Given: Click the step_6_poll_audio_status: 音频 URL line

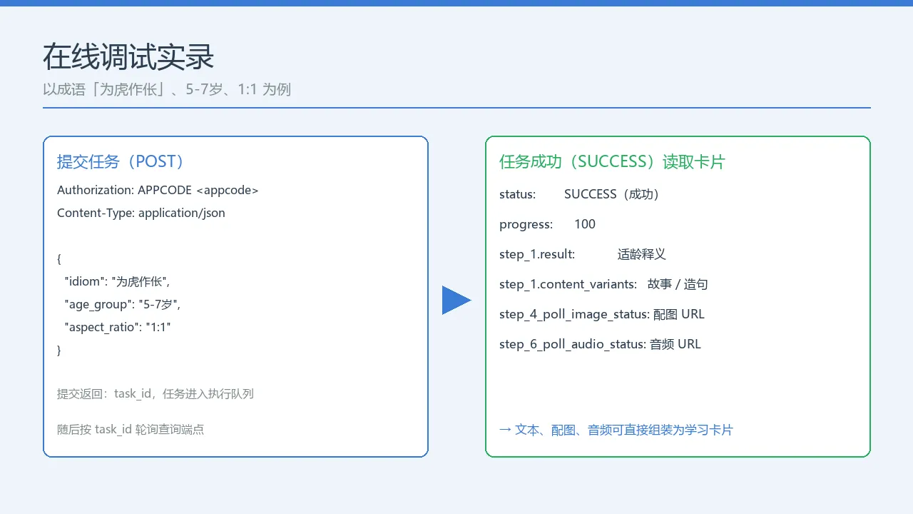Looking at the screenshot, I should 600,344.
